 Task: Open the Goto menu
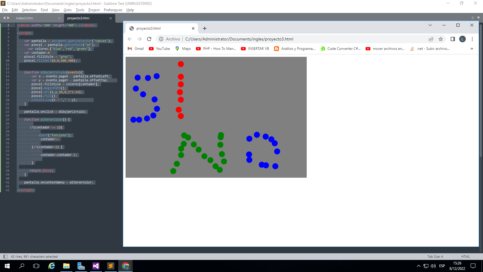click(68, 10)
